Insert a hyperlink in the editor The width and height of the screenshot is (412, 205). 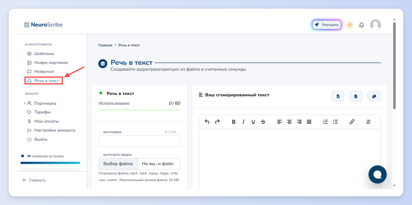pyautogui.click(x=352, y=122)
